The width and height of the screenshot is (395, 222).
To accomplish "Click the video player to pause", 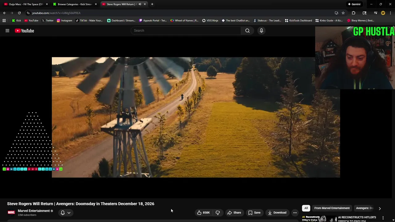I will click(196, 117).
